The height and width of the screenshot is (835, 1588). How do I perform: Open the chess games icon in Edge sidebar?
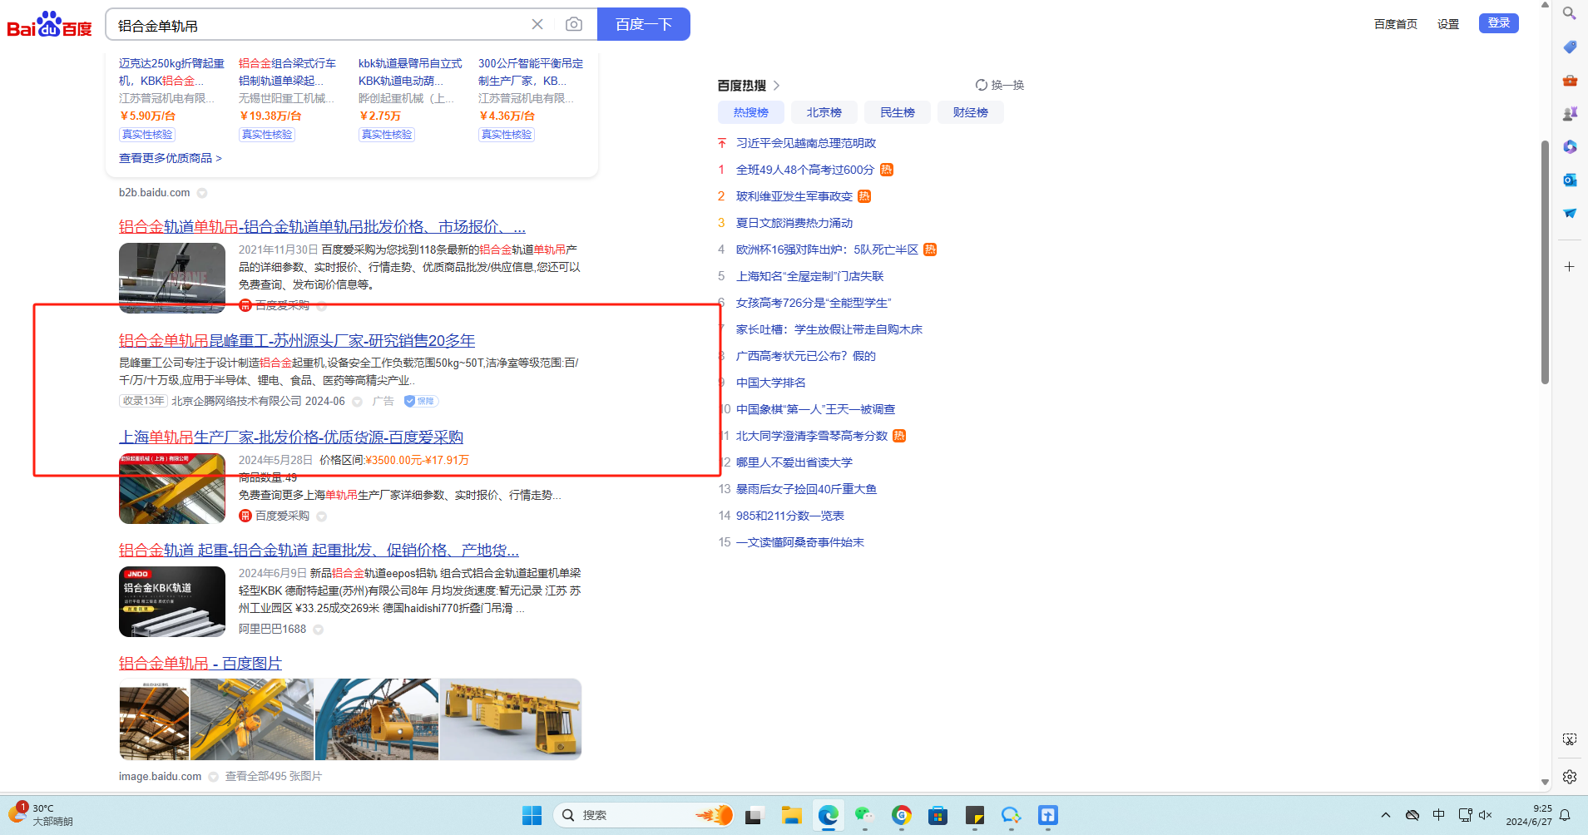coord(1570,114)
